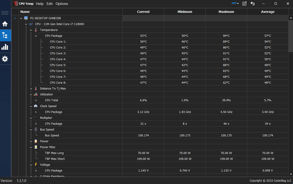Expand the Voltage CPU Package row
293x184 pixels.
pyautogui.click(x=36, y=171)
